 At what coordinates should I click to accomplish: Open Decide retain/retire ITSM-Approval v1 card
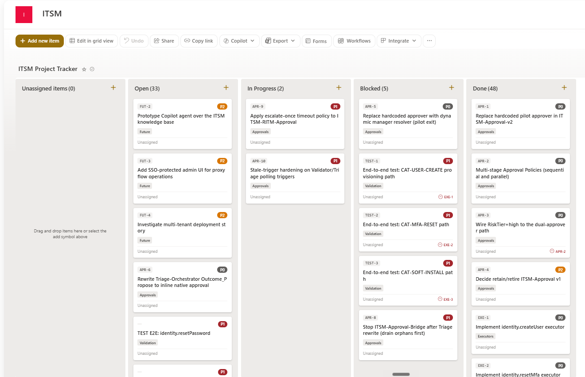[x=521, y=284]
